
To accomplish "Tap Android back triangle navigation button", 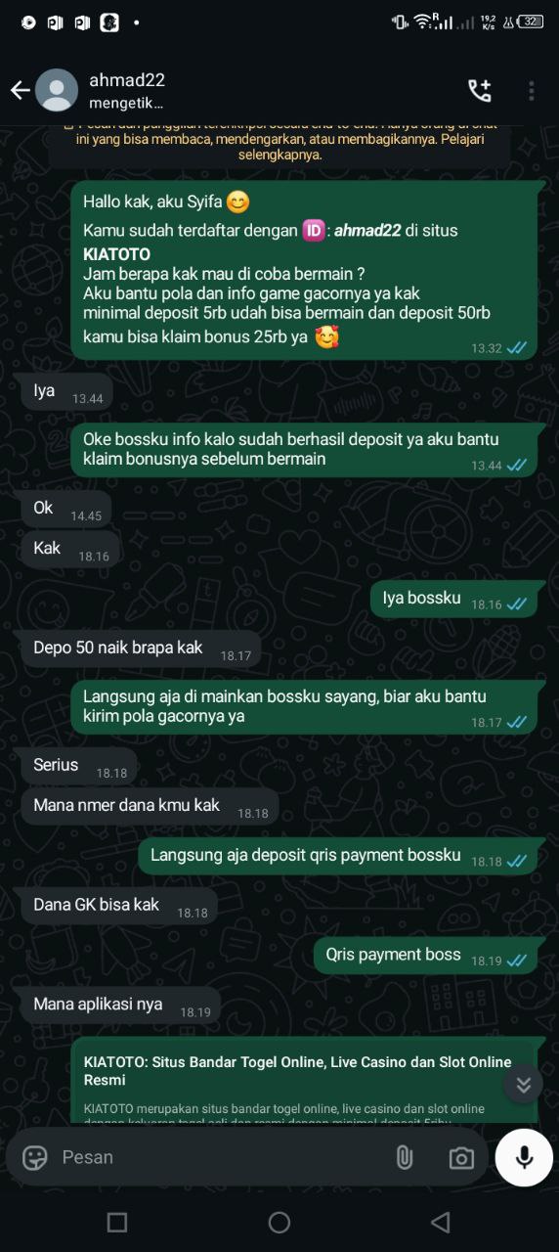I will (x=441, y=1222).
